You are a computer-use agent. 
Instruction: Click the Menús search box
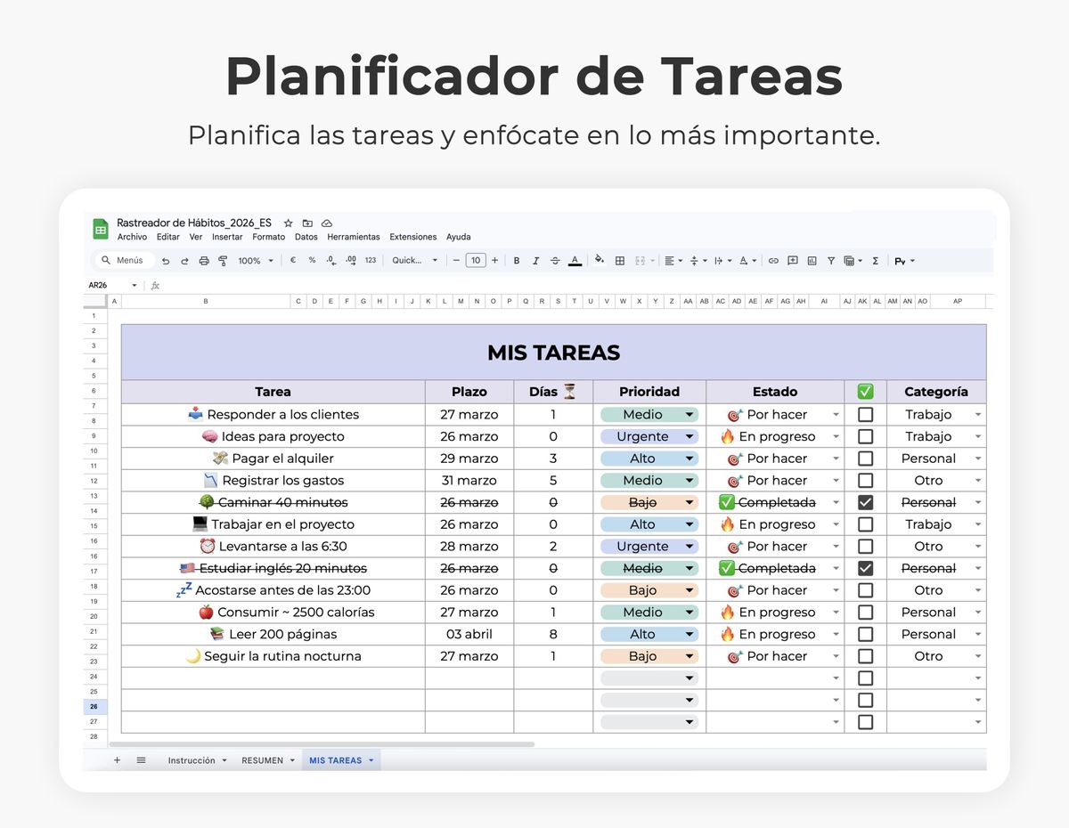pyautogui.click(x=125, y=261)
